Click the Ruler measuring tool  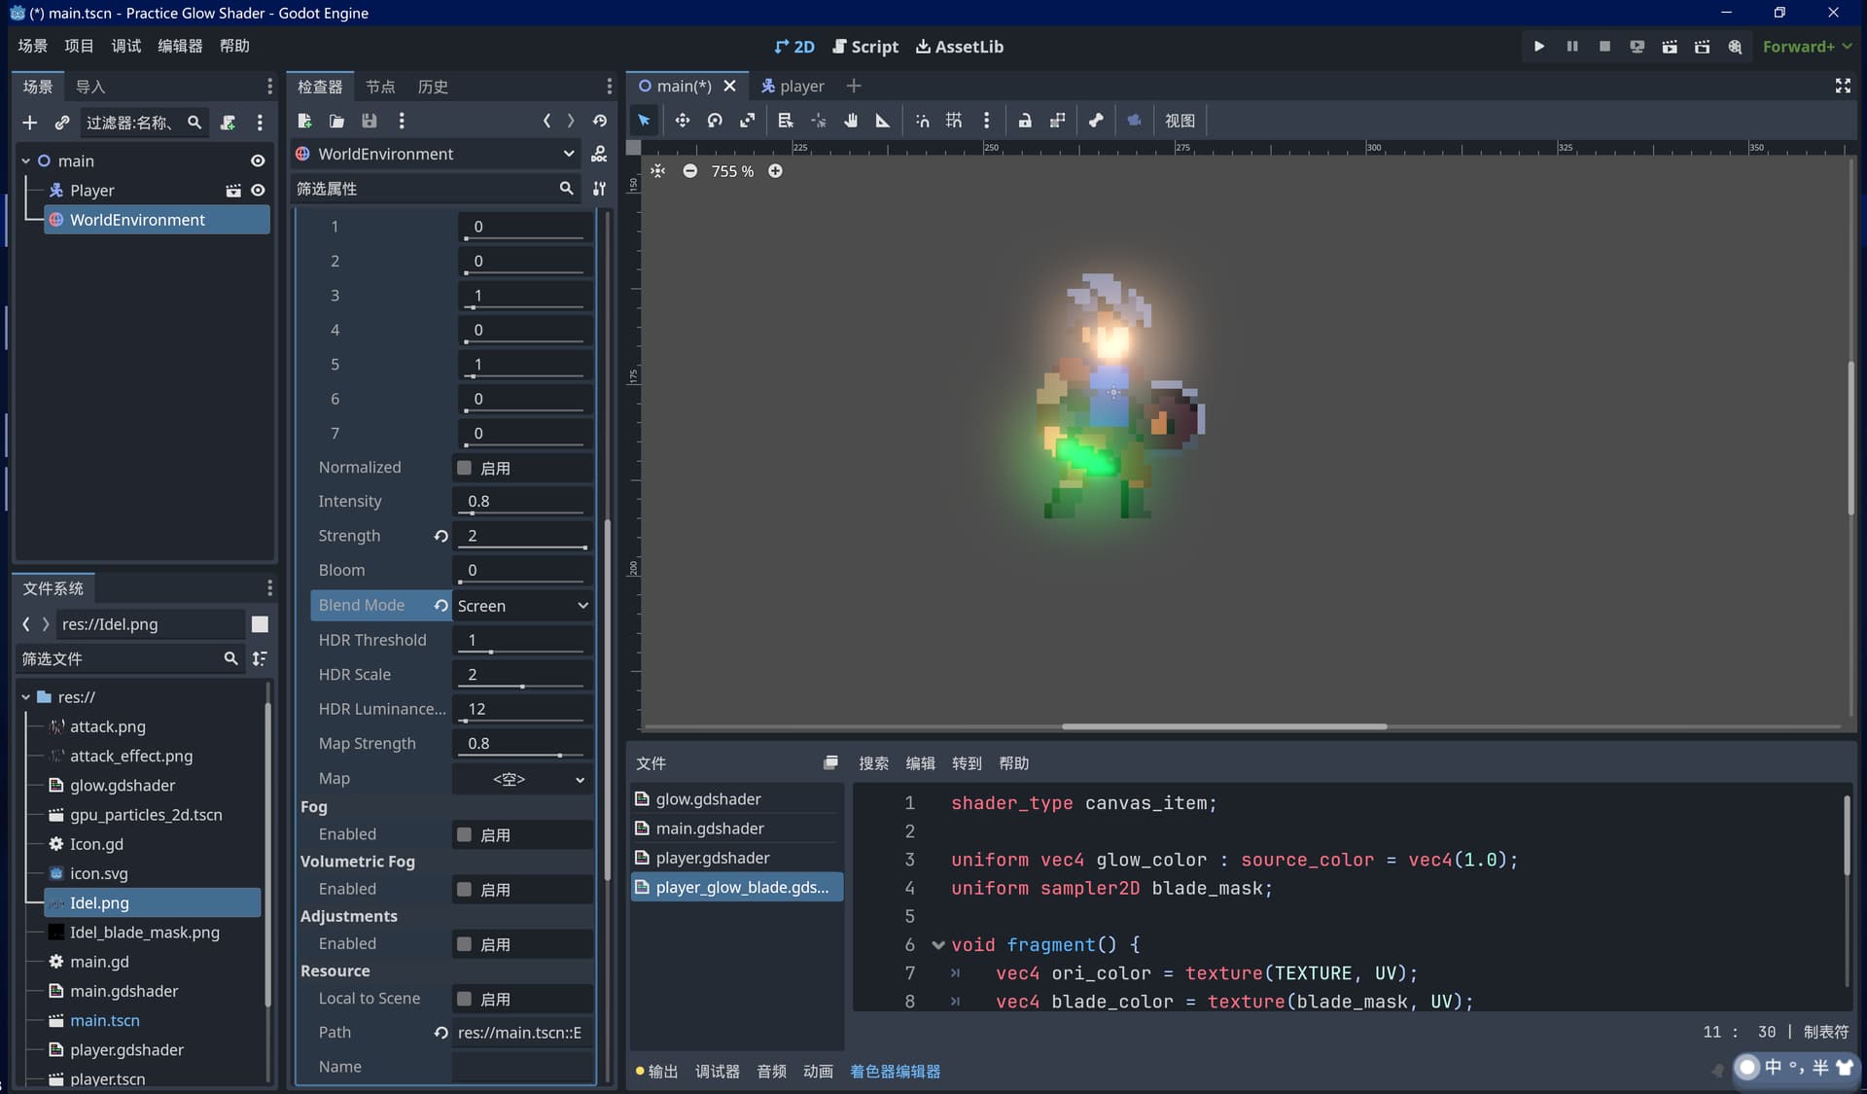[x=883, y=121]
